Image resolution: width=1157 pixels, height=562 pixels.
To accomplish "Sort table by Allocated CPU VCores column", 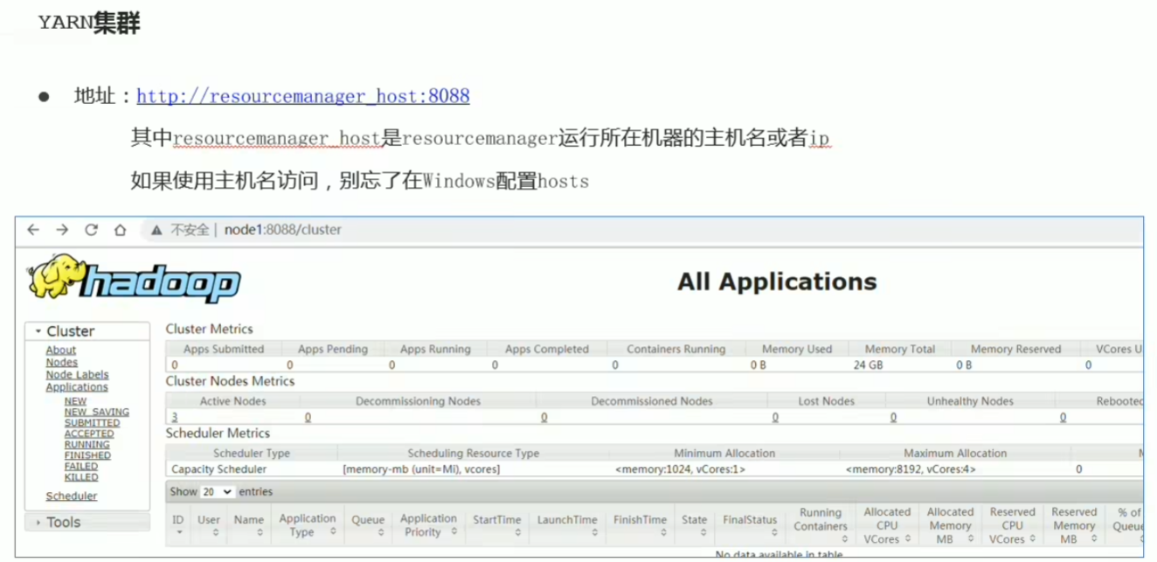I will [x=887, y=525].
